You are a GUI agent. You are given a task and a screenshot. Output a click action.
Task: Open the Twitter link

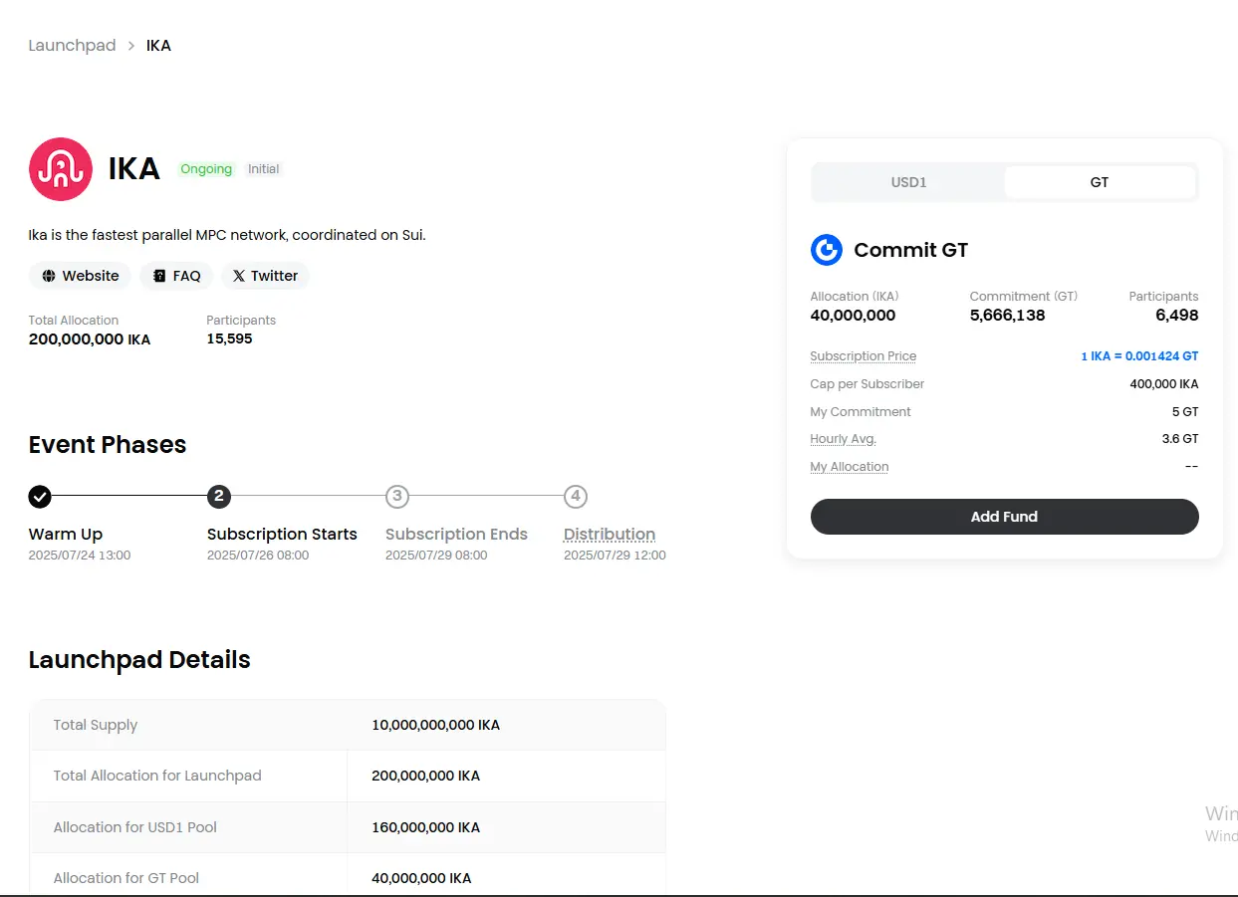(x=265, y=276)
